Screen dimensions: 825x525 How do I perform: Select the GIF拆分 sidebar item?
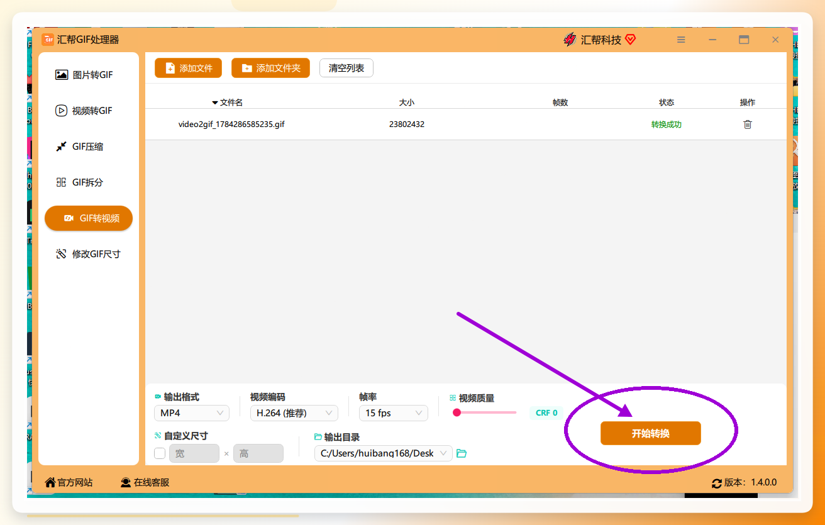pyautogui.click(x=79, y=182)
